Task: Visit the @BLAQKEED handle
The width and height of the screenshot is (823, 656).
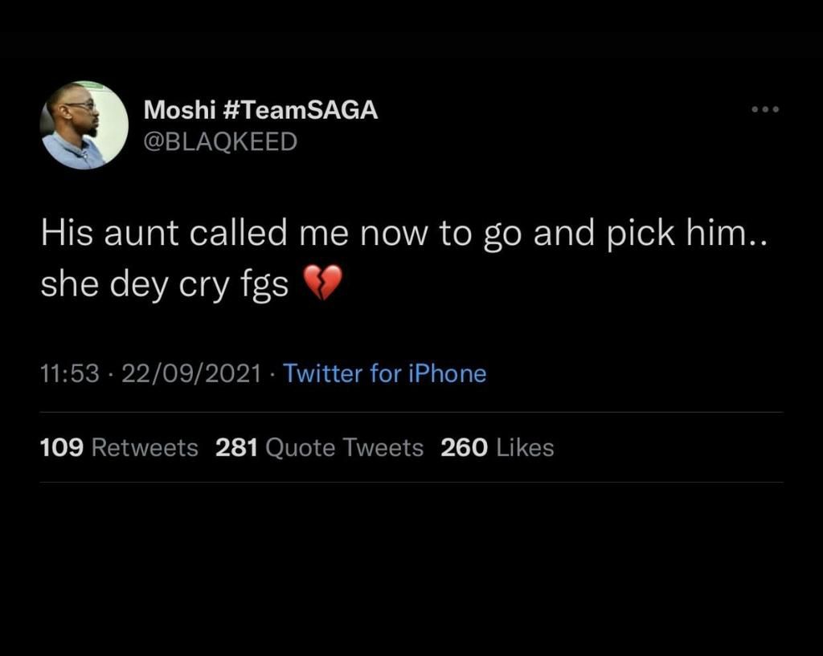Action: pos(219,142)
